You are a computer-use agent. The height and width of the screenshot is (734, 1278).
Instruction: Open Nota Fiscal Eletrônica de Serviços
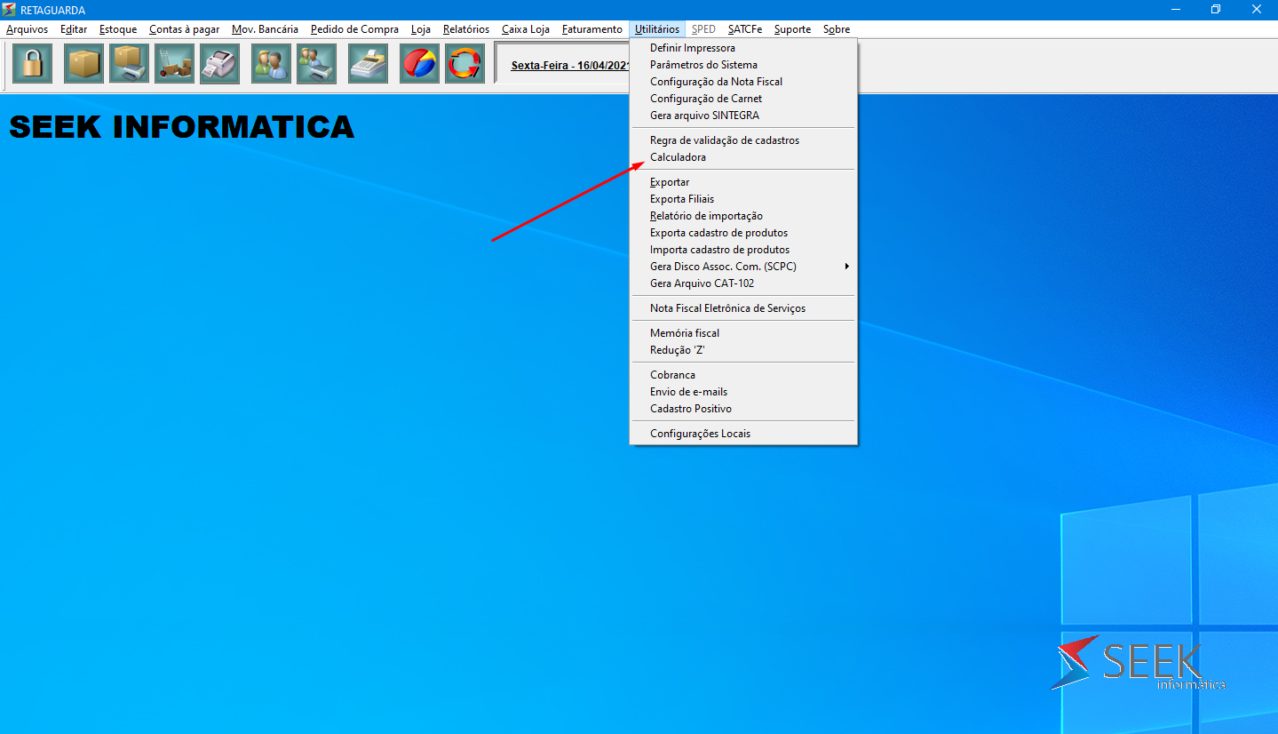point(743,308)
